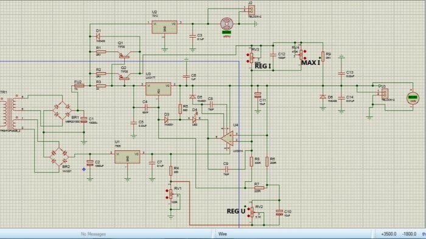Select resistor R3
Viewport: 426px width, 239px height.
(101, 86)
